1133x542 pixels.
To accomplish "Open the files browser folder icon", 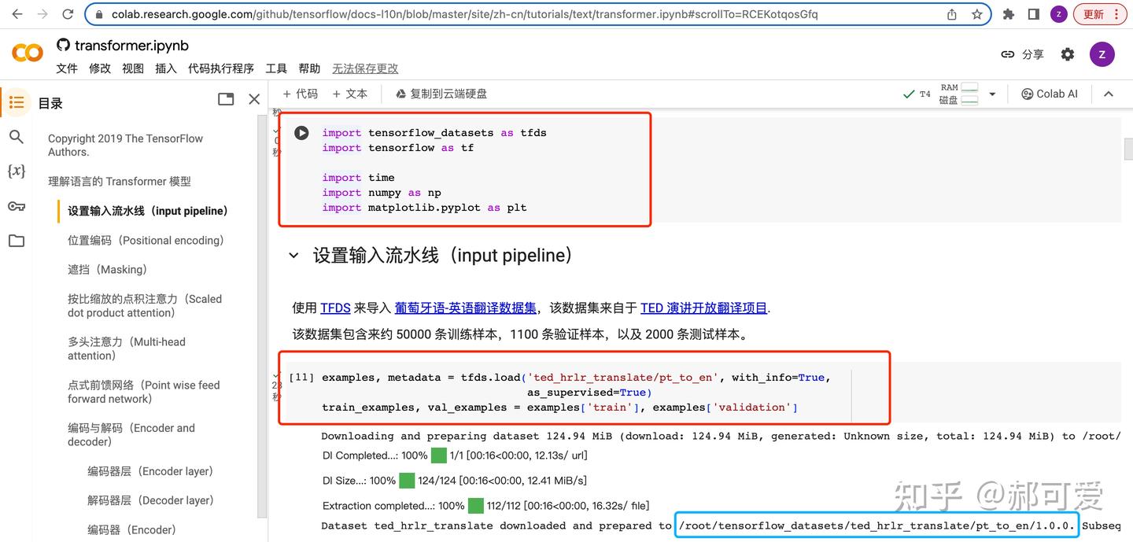I will pyautogui.click(x=17, y=241).
